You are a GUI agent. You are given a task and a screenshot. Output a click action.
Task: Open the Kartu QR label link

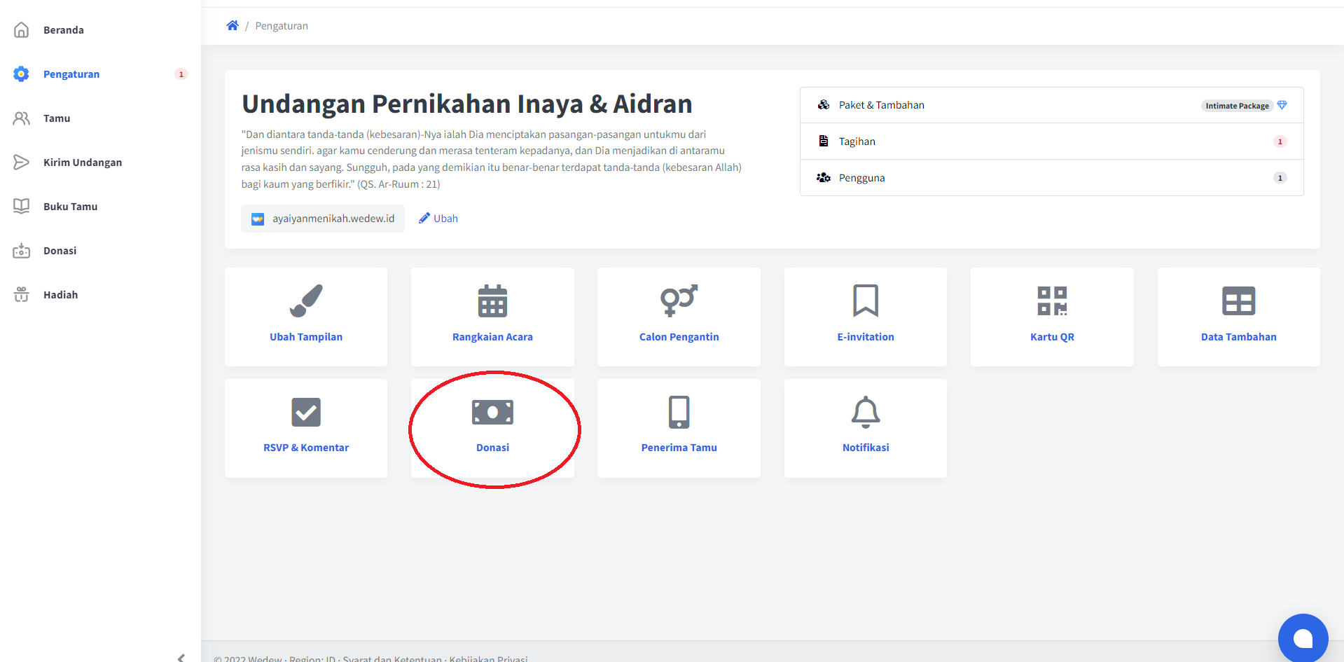1052,337
